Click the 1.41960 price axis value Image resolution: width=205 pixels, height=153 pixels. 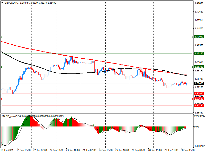199,20
